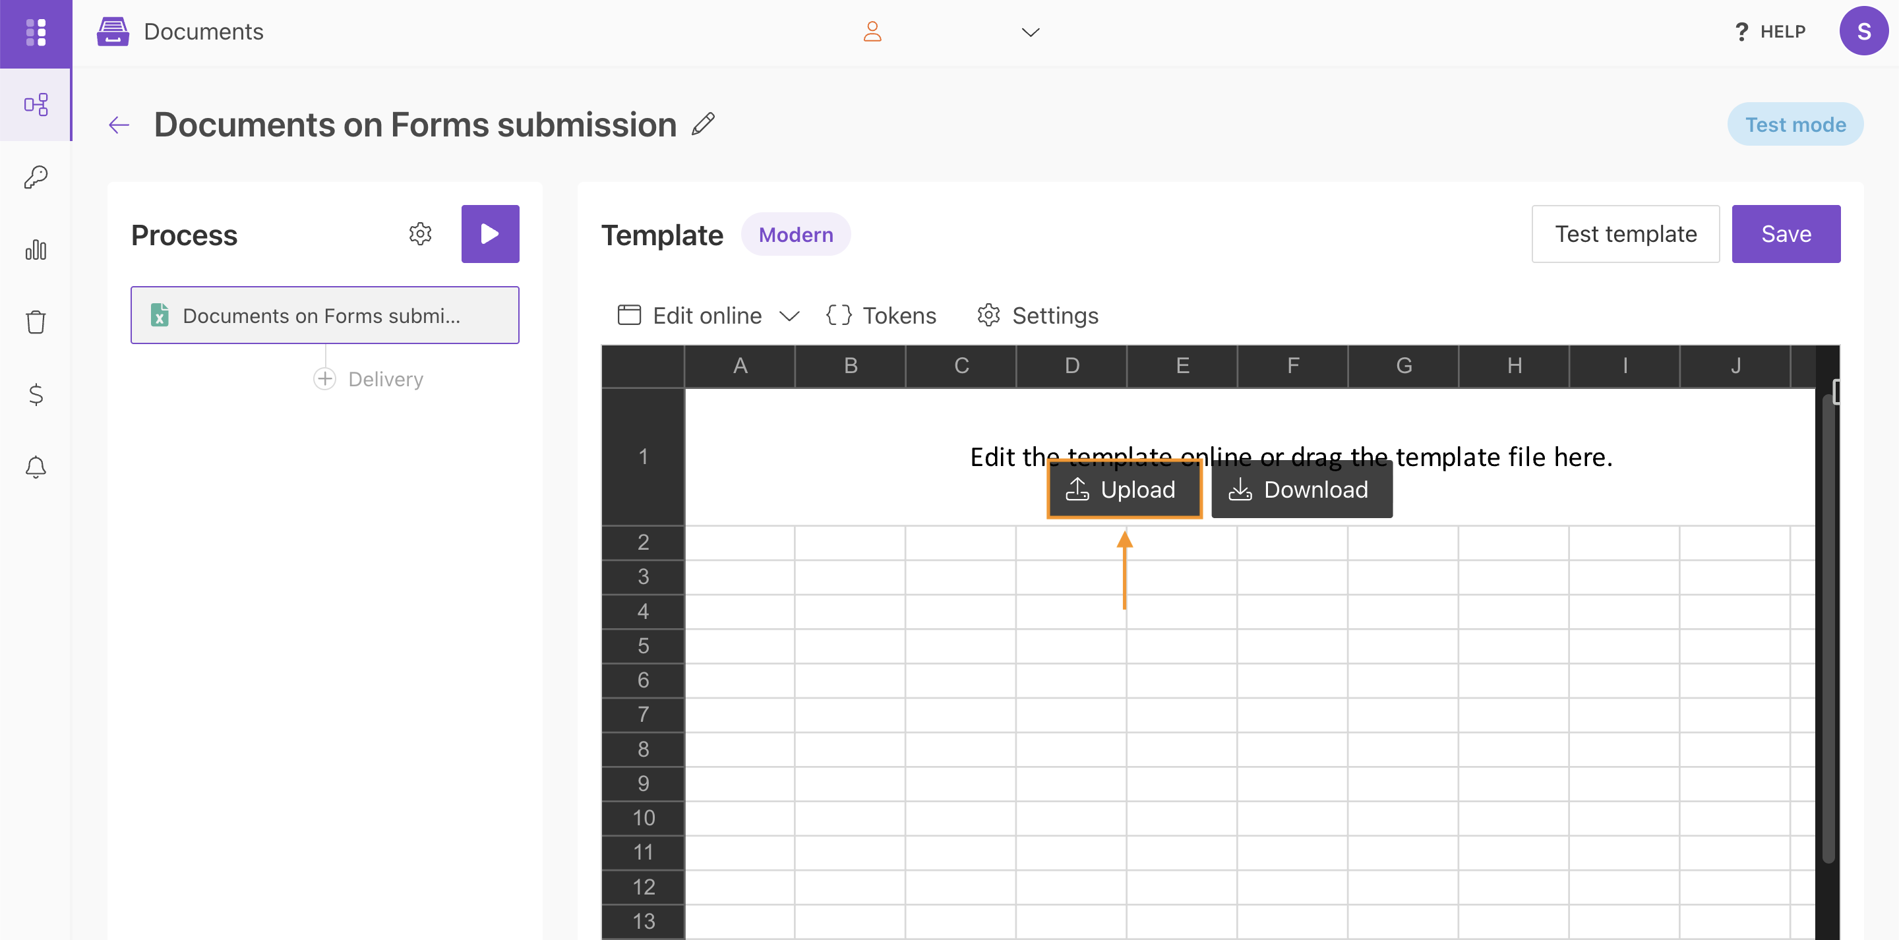Image resolution: width=1899 pixels, height=940 pixels.
Task: Toggle the Test mode badge
Action: click(x=1795, y=124)
